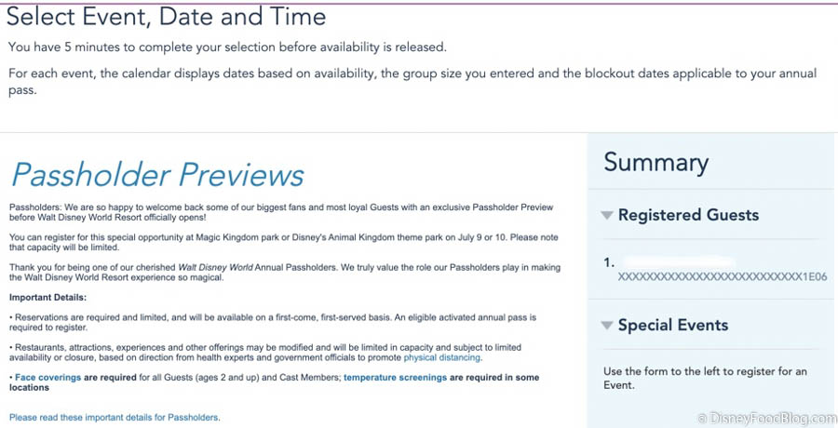
Task: Open the important details for Passholders link
Action: [115, 418]
